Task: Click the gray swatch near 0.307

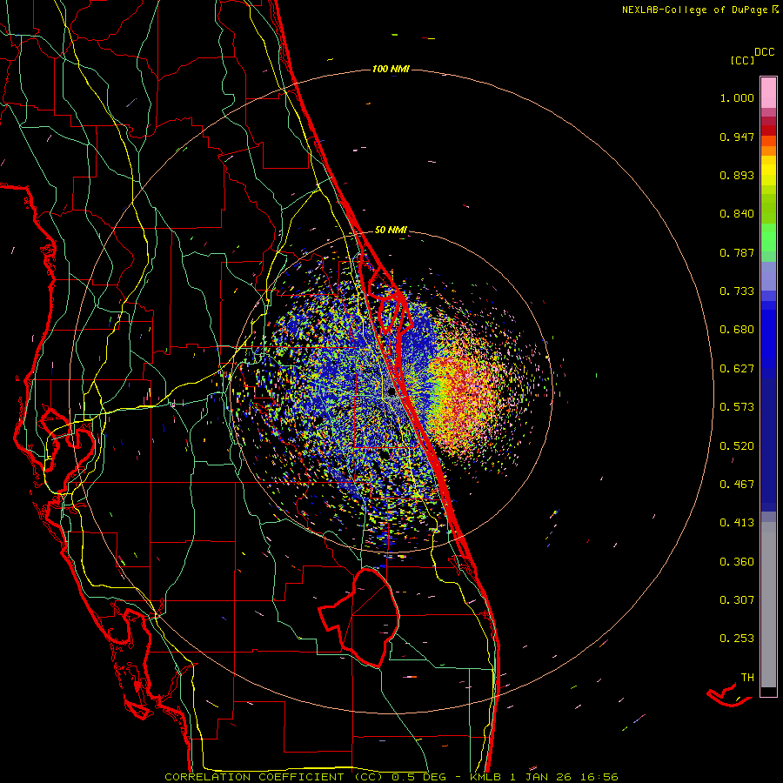Action: click(768, 605)
